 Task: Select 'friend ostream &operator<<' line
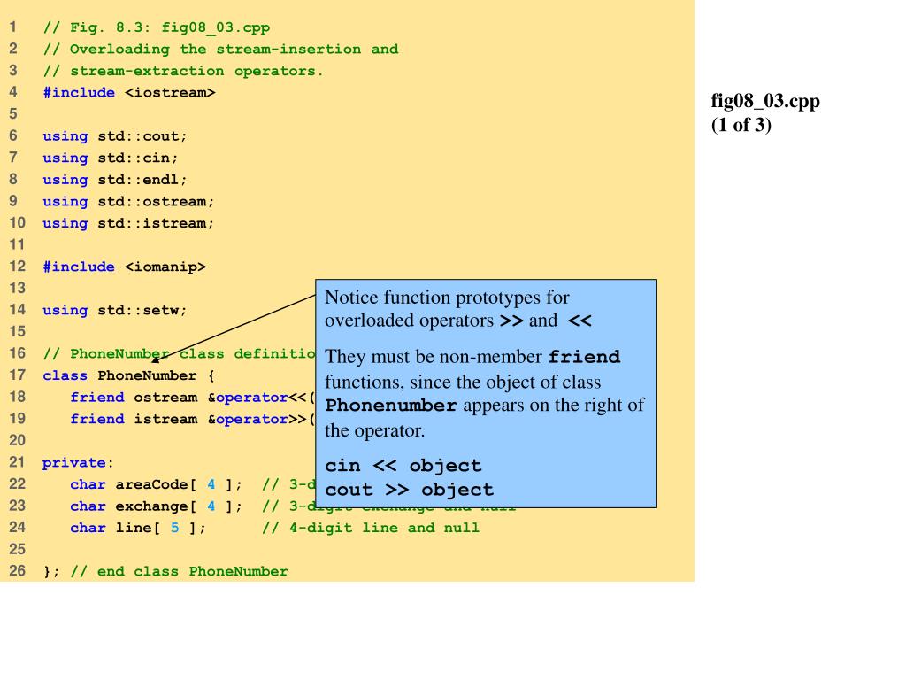coord(193,398)
